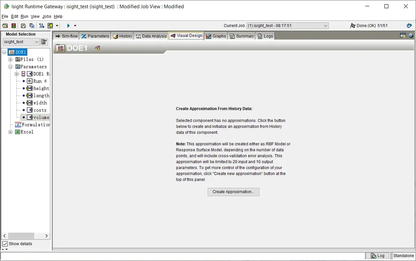This screenshot has height=261, width=416.
Task: Click the Create Approximation... button
Action: click(234, 192)
